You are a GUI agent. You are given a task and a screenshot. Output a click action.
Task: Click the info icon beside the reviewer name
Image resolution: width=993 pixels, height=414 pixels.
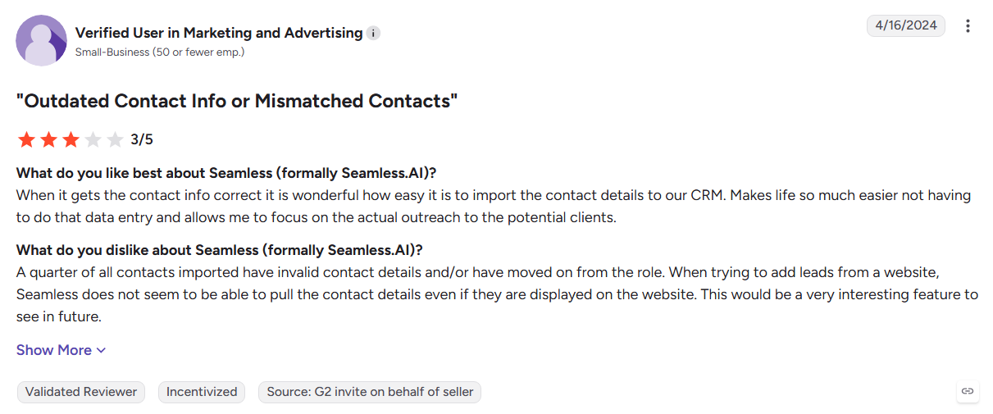point(374,34)
